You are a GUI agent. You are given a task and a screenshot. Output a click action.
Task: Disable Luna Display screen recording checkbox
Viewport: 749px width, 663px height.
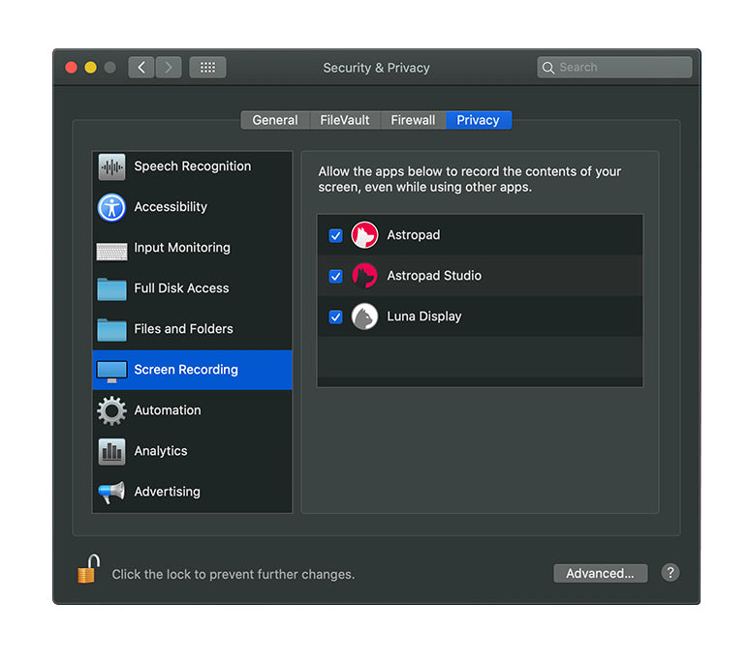click(x=336, y=316)
